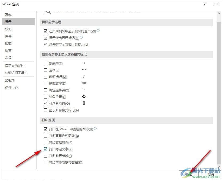Screen dimensions: 223x181
Task: Click info icon beside 页面间空白 option
Action: pos(98,30)
